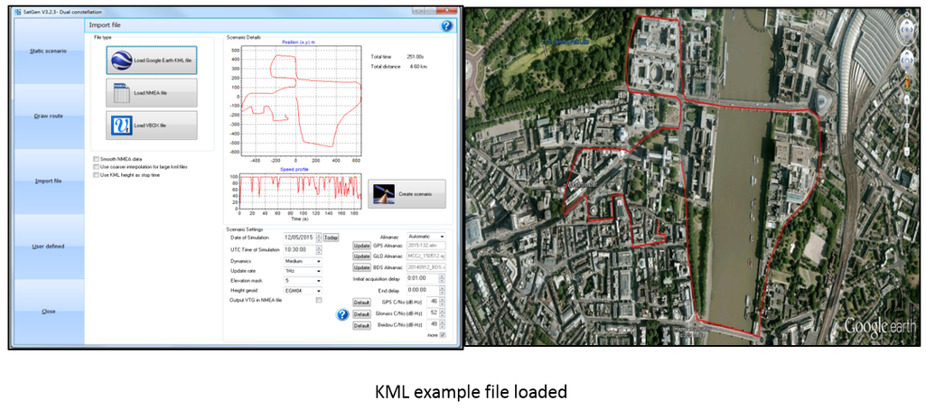This screenshot has height=410, width=926.
Task: Click the Position (x,y) route plot
Action: pos(301,101)
